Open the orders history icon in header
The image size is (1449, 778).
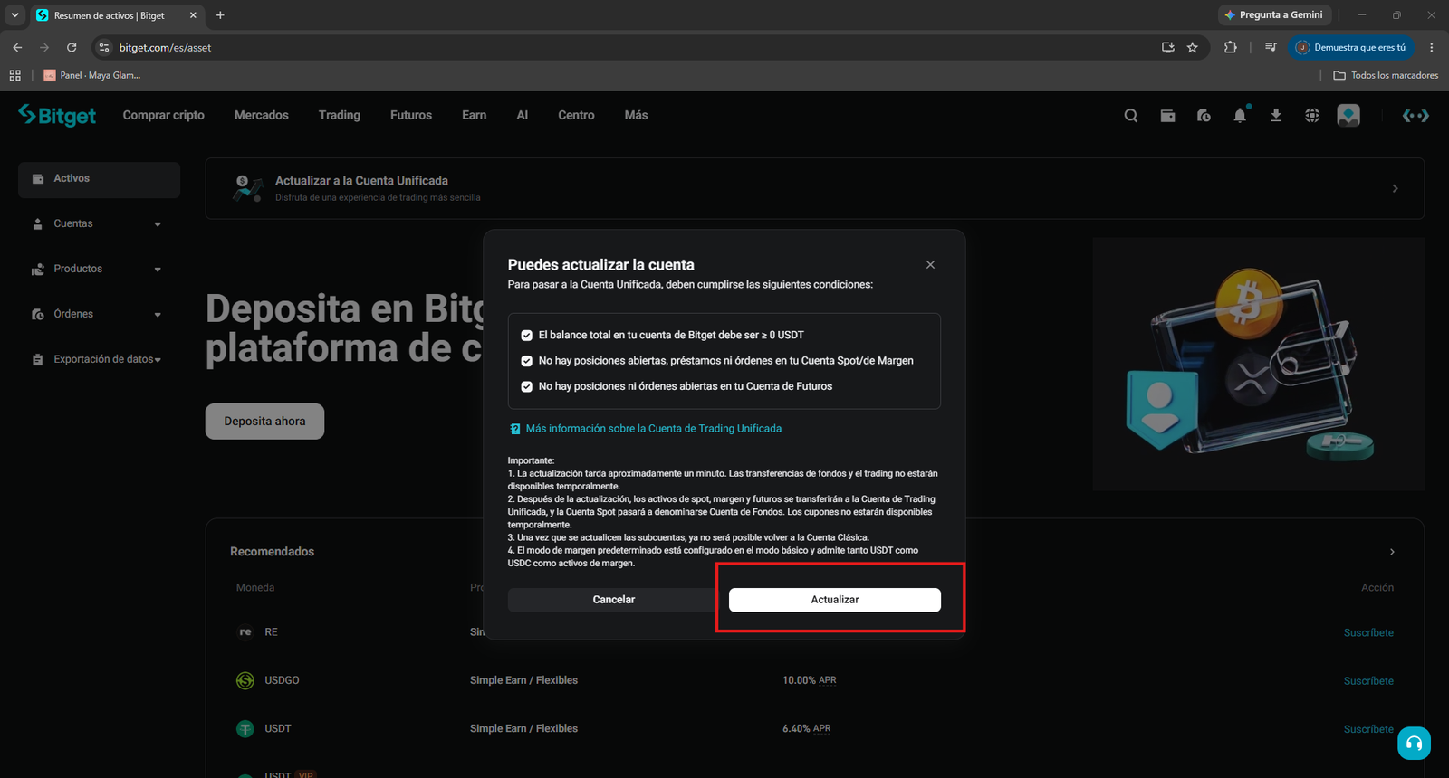click(1204, 116)
